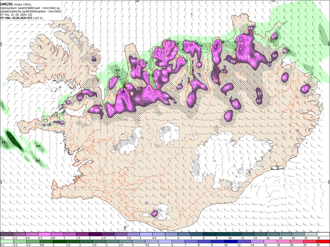Click the '2.5' precipitation value on the map
The width and height of the screenshot is (330, 247).
pos(123,90)
